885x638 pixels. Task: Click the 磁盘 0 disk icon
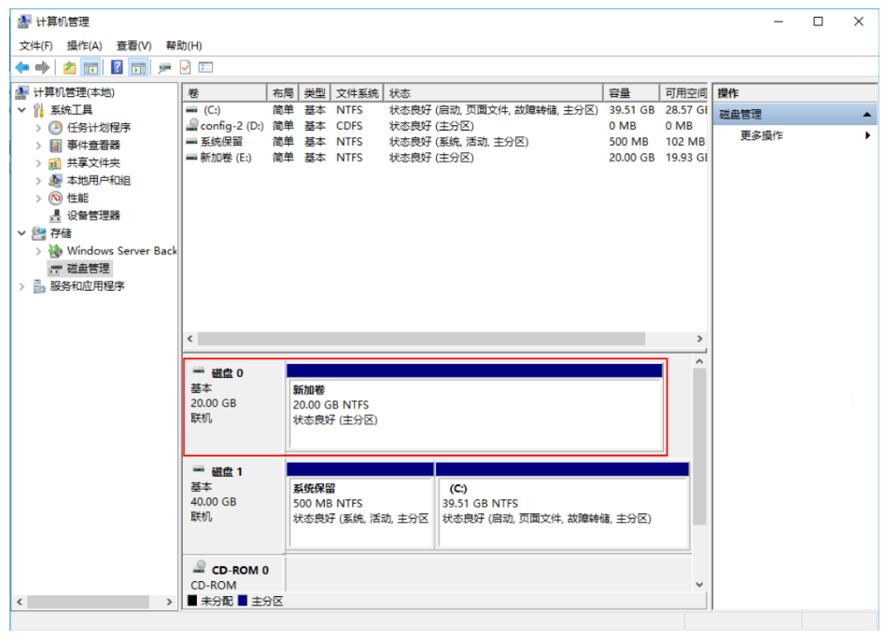point(199,371)
